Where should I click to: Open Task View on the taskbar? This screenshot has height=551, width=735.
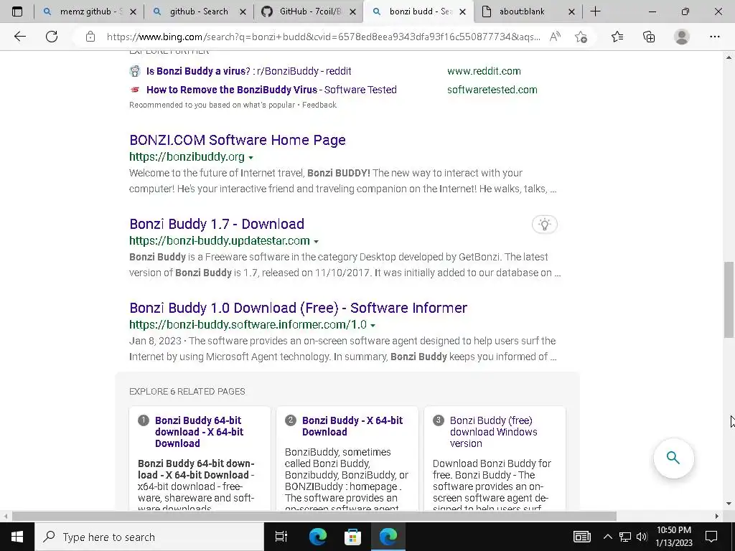pyautogui.click(x=281, y=537)
